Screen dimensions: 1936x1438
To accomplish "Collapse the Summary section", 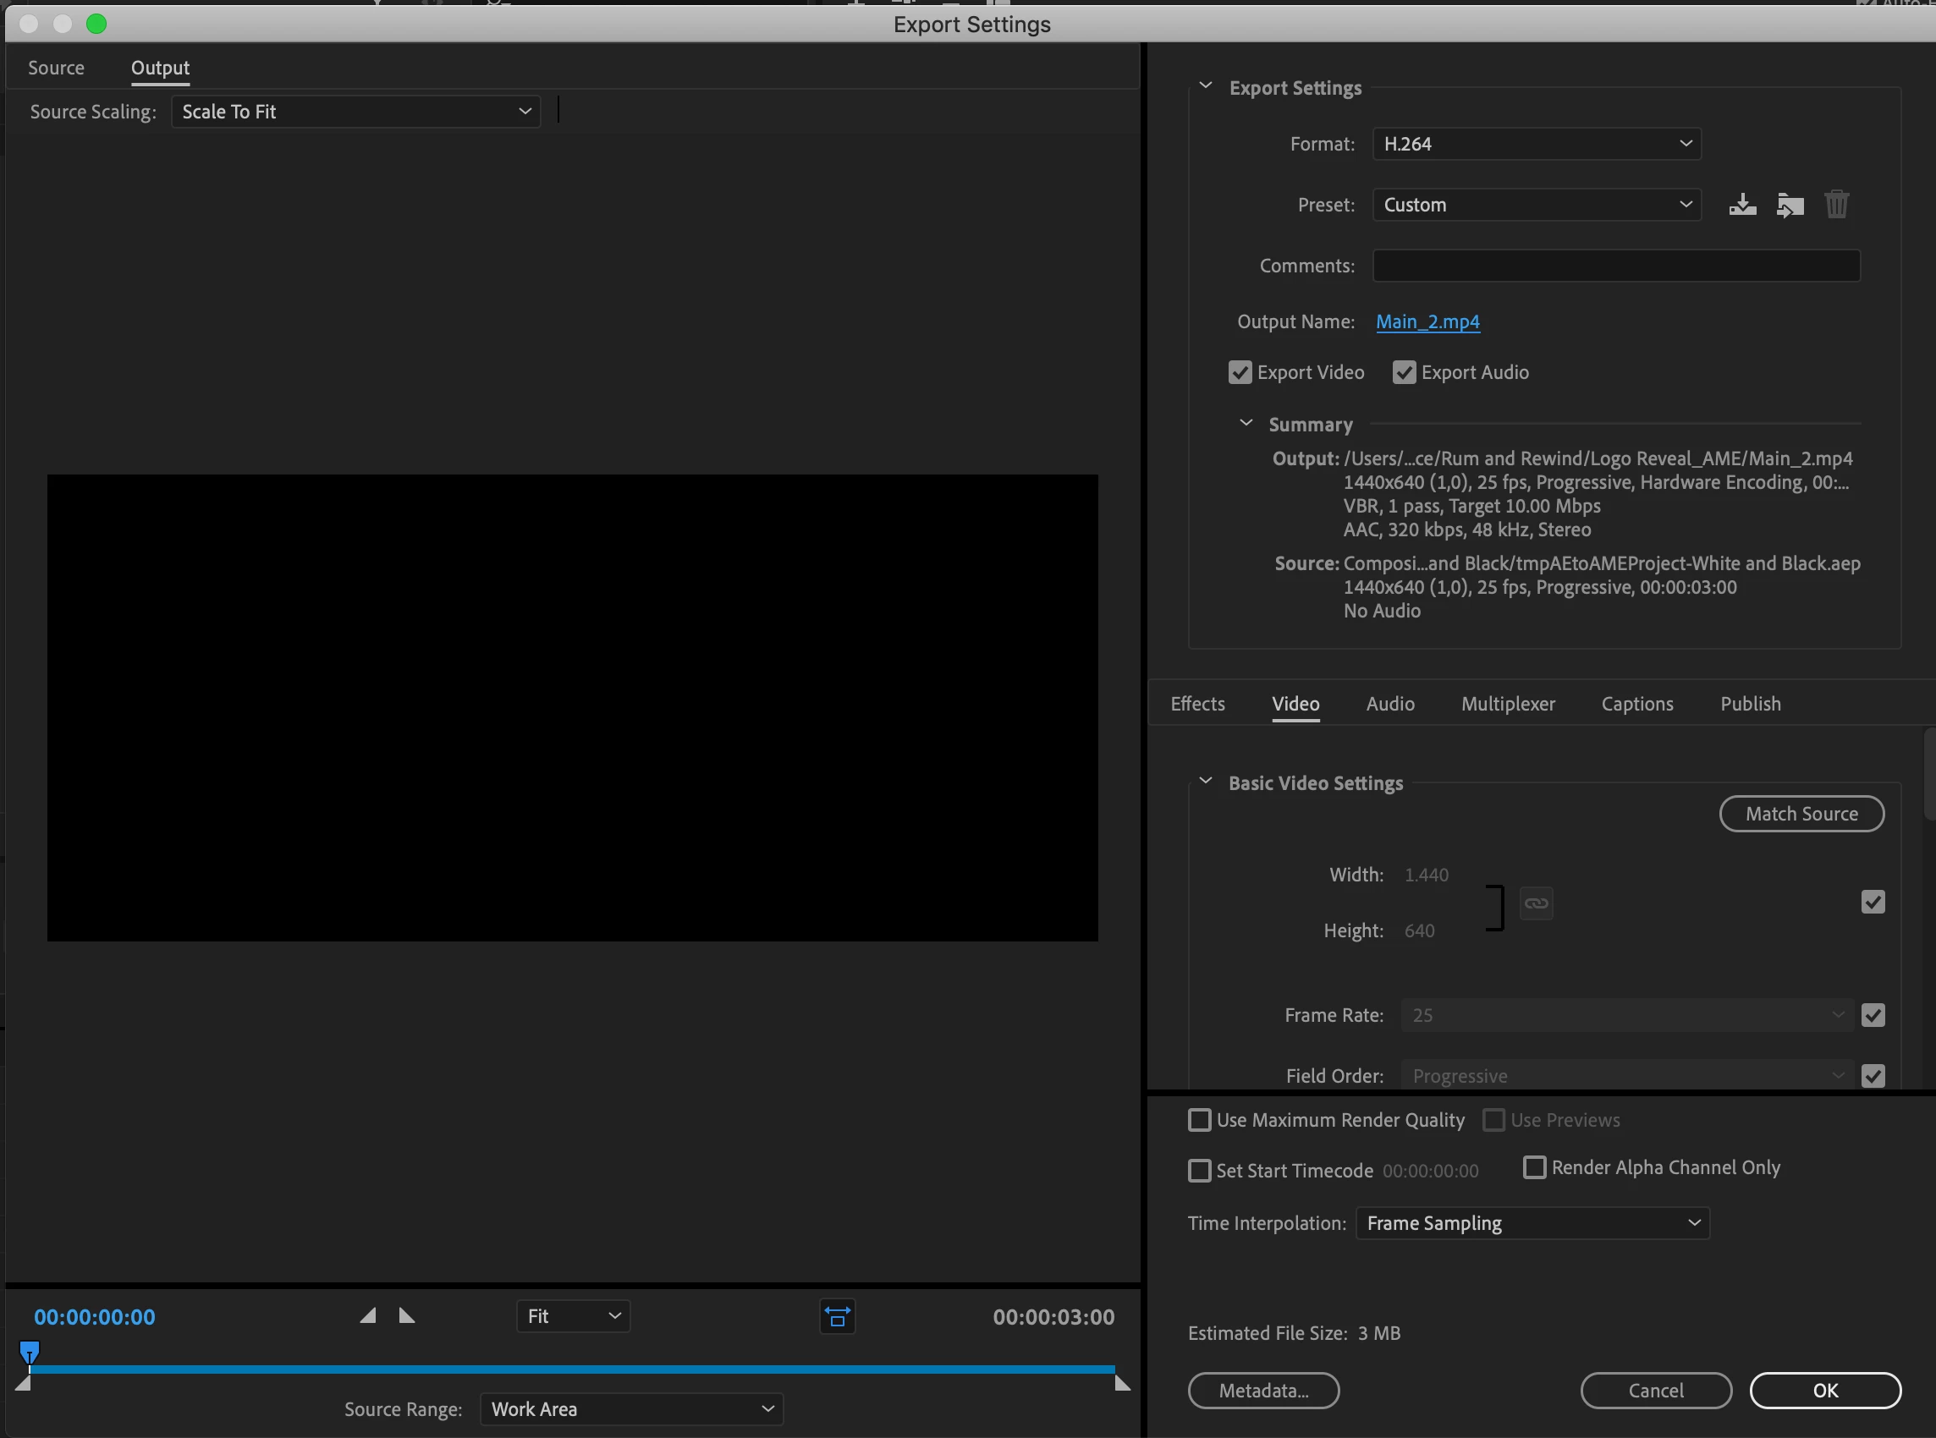I will (1246, 424).
